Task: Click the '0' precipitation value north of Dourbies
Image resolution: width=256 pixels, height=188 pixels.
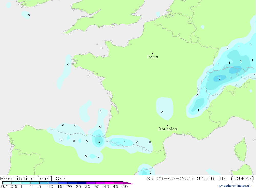Action: [x=162, y=112]
